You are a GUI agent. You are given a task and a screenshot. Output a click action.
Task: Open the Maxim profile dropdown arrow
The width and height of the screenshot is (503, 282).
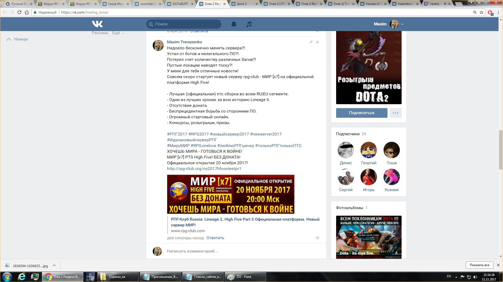tap(402, 24)
